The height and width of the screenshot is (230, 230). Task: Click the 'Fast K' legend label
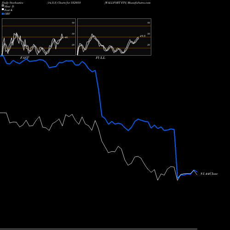click(x=9, y=10)
